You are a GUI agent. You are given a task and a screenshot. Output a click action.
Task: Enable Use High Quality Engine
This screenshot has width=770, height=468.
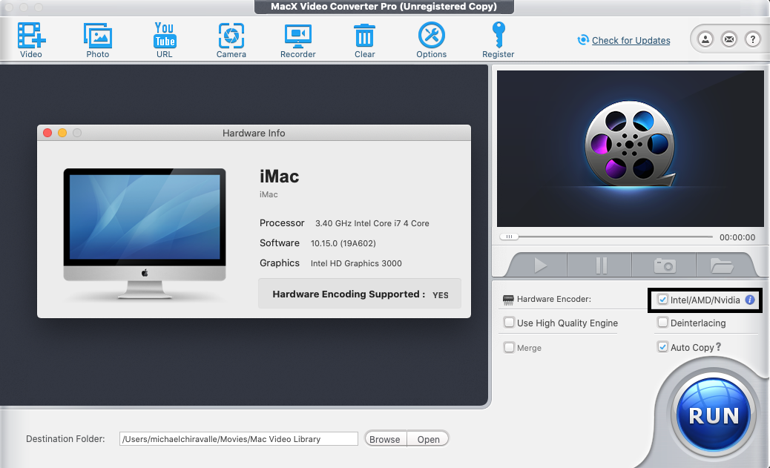coord(509,323)
